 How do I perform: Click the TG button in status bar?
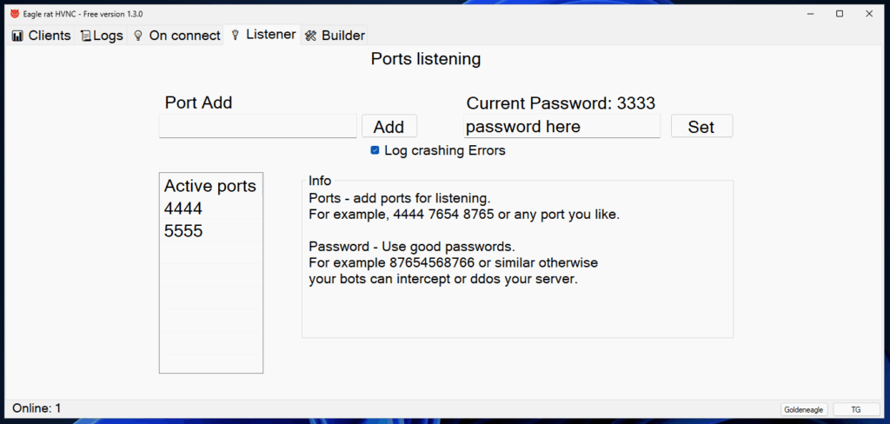tap(855, 409)
